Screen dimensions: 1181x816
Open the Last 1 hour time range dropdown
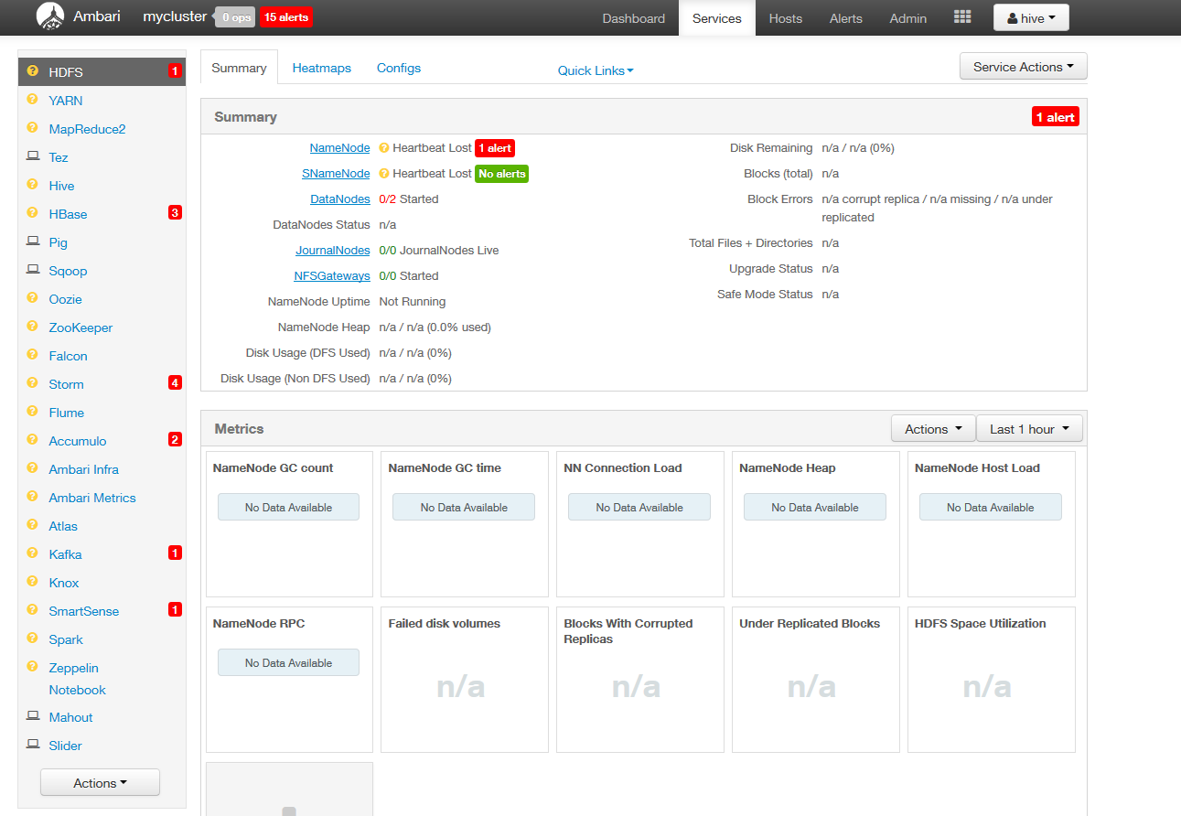1029,427
